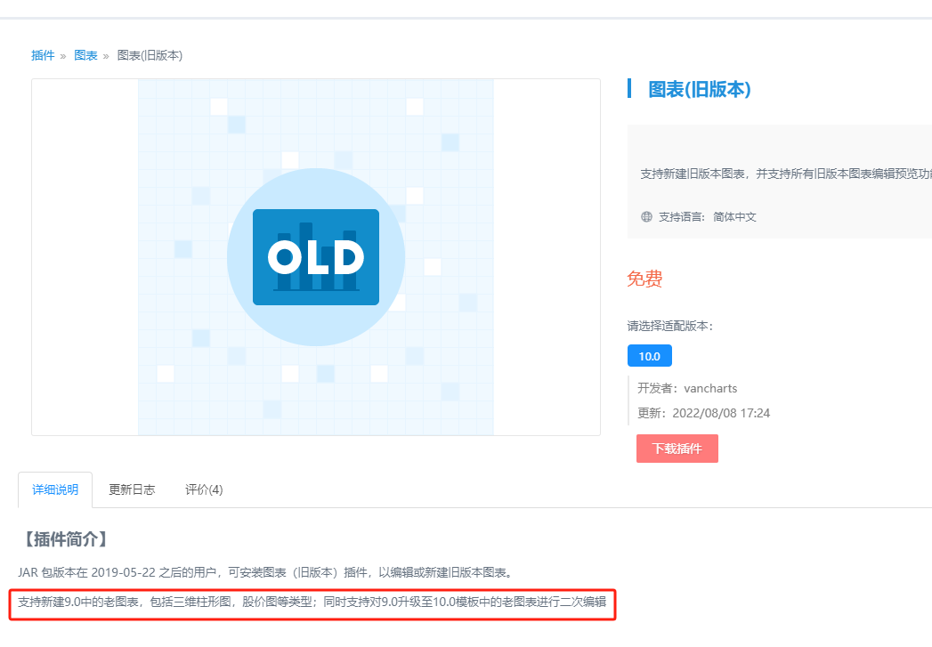Screen dimensions: 932x647
Task: Click the 图表(旧版本) breadcrumb text
Action: point(150,55)
